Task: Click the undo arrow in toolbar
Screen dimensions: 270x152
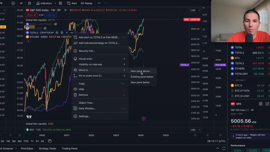Action: click(99, 3)
